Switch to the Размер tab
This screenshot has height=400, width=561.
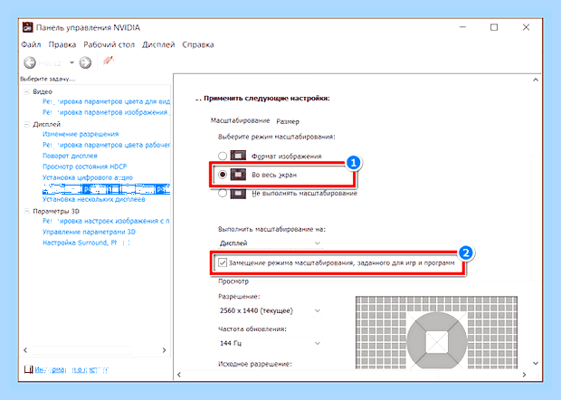click(x=288, y=121)
